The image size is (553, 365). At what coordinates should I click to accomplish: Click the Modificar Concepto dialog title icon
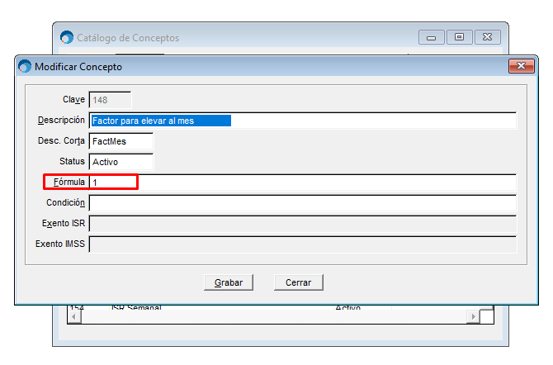[25, 66]
